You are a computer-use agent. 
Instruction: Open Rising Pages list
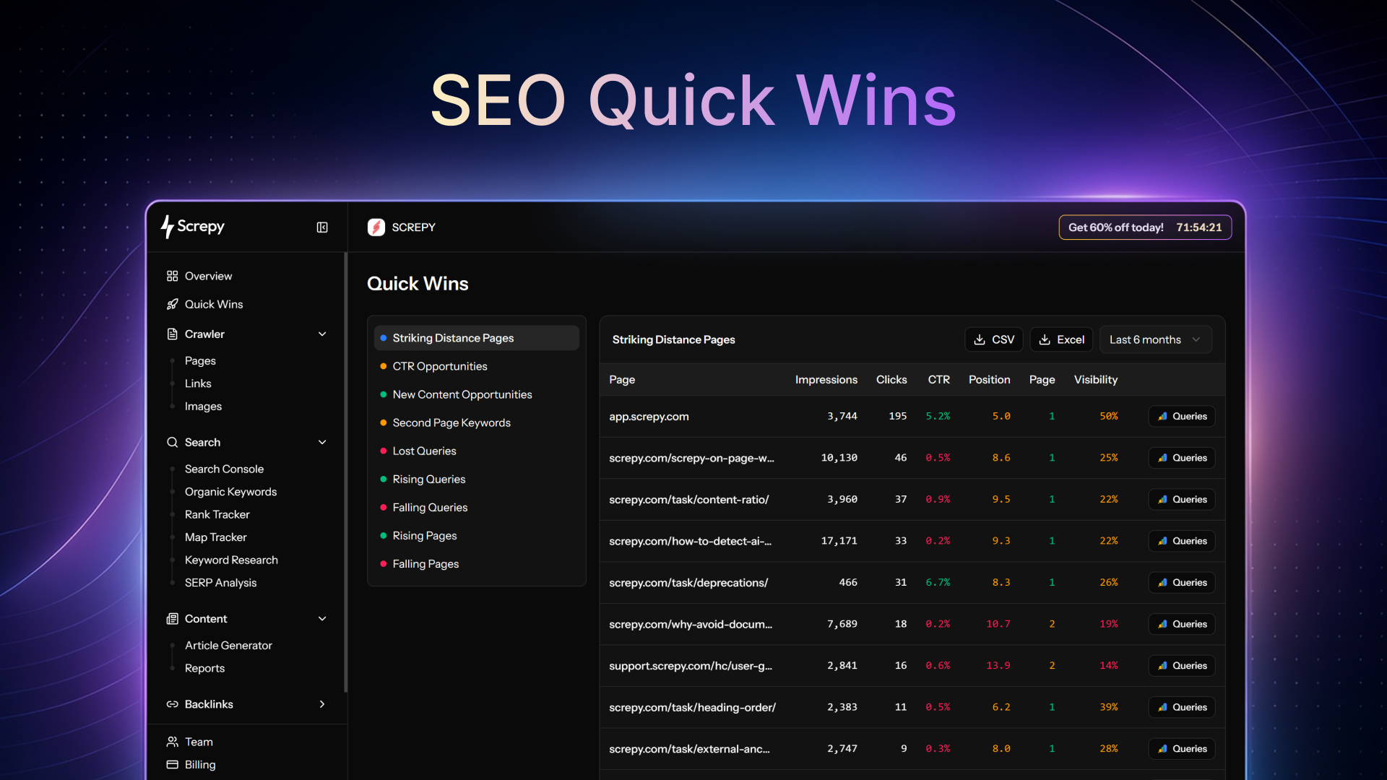click(x=477, y=535)
